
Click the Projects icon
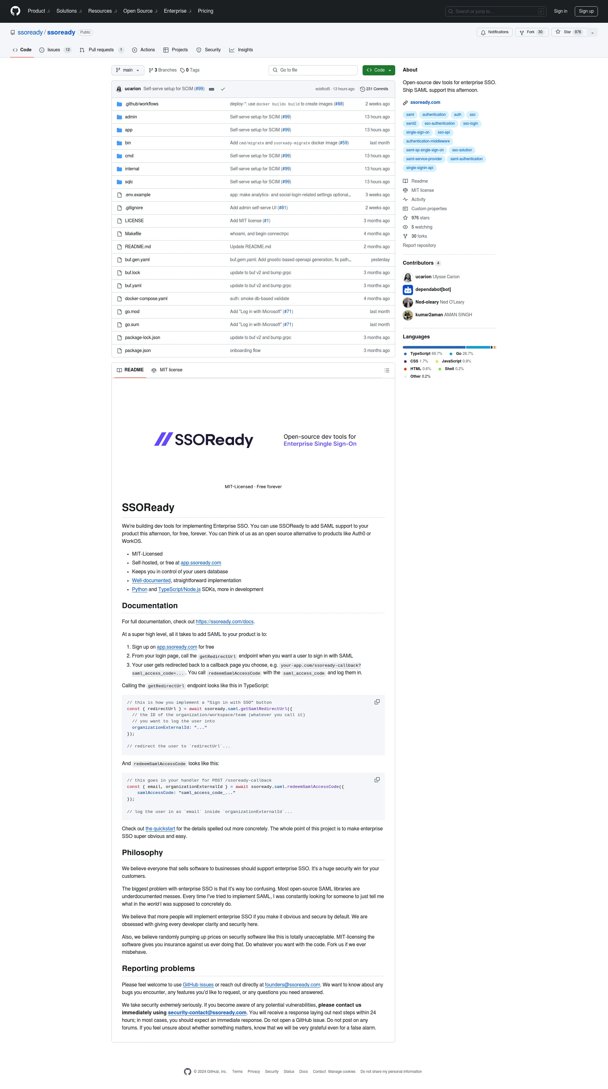click(x=165, y=50)
